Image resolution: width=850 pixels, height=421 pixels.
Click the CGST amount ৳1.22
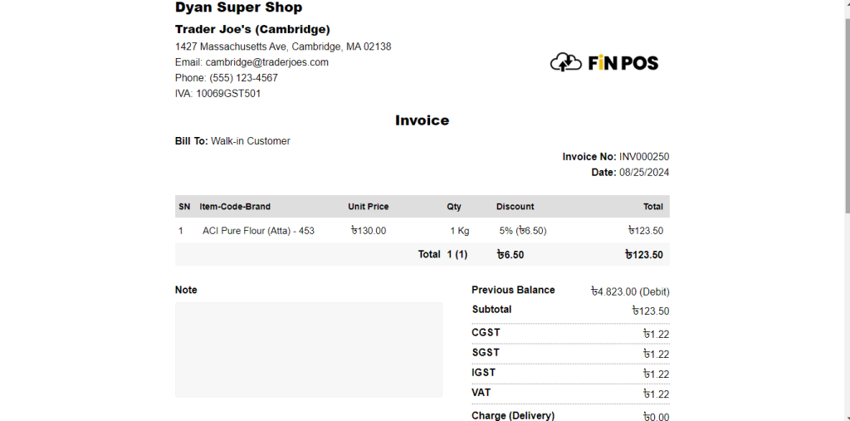(x=657, y=334)
